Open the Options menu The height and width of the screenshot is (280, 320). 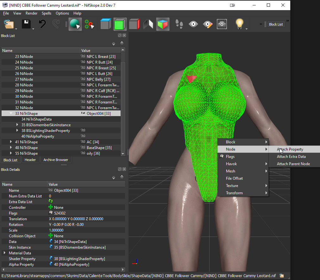pos(62,13)
